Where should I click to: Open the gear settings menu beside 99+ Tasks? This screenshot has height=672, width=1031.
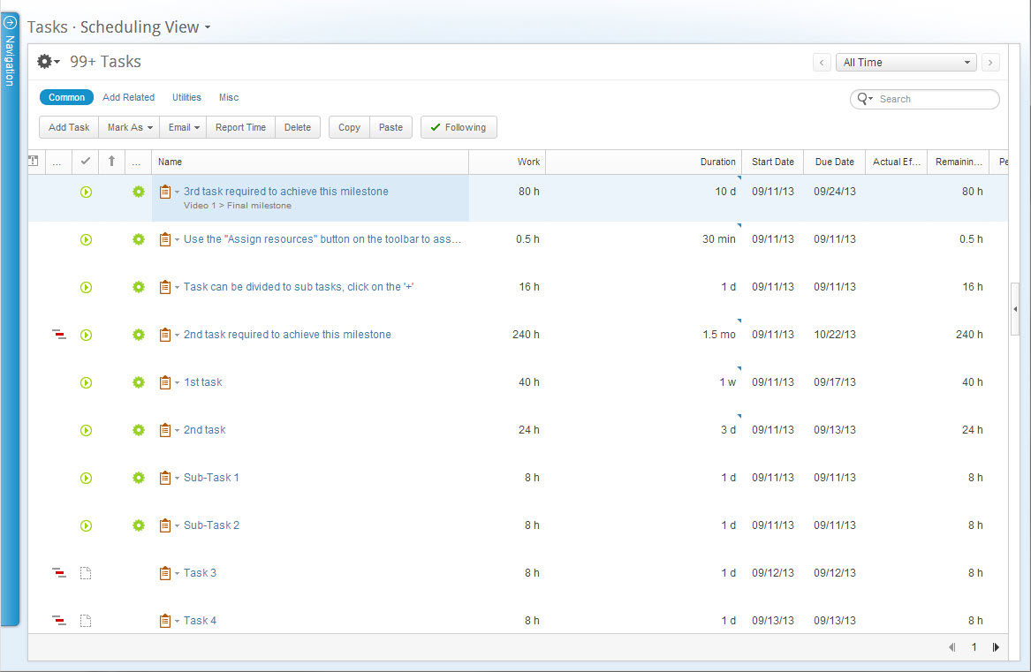(x=48, y=62)
